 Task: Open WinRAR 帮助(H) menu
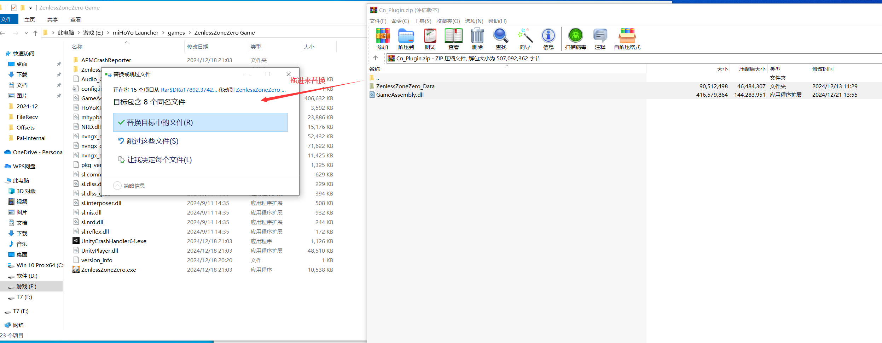[497, 21]
